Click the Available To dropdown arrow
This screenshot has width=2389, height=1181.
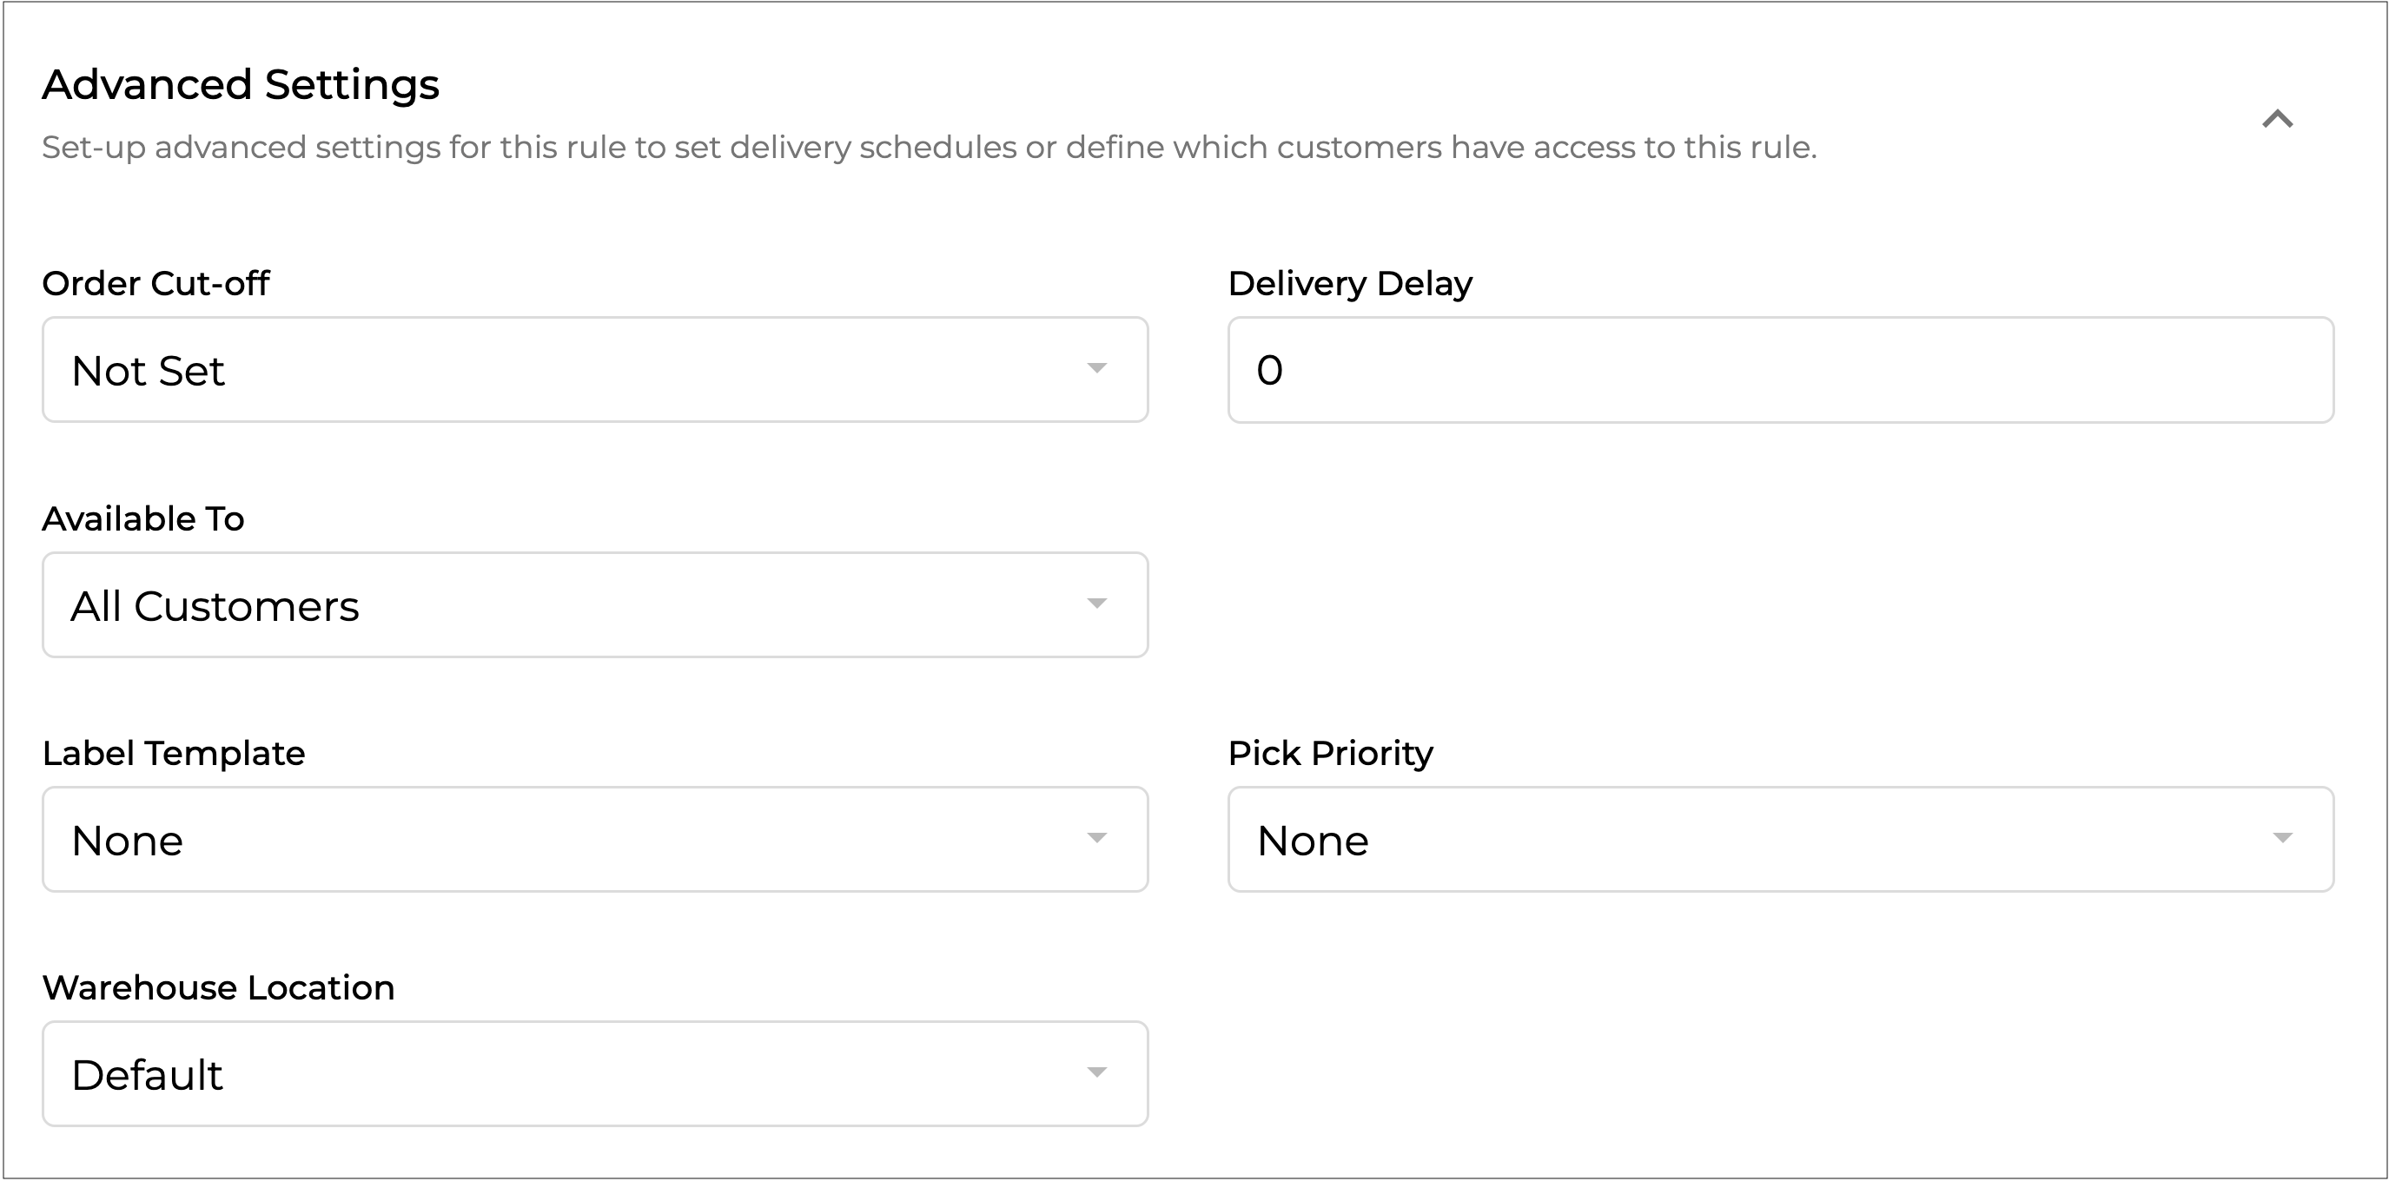(x=1096, y=604)
